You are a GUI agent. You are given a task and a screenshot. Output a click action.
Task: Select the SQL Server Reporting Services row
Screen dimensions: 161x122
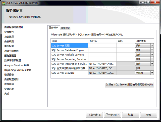click(x=69, y=59)
